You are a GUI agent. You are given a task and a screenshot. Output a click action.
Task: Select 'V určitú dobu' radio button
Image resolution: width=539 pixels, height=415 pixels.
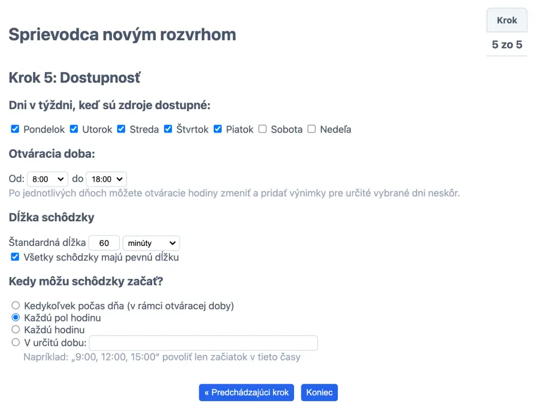(16, 342)
